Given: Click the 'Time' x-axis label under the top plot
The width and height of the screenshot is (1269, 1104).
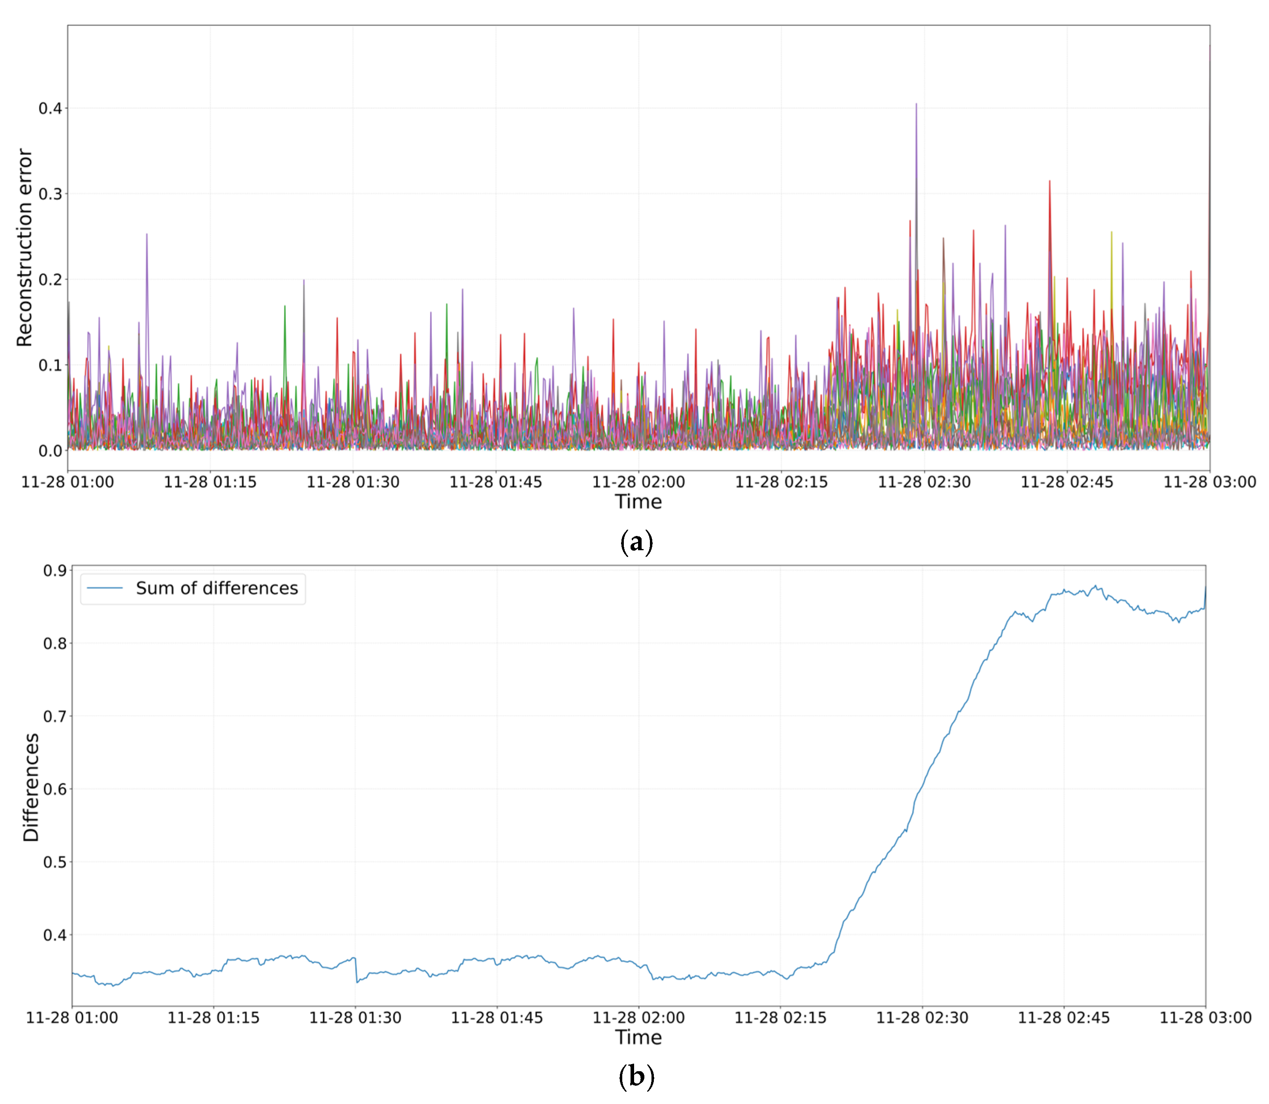Looking at the screenshot, I should [x=638, y=502].
